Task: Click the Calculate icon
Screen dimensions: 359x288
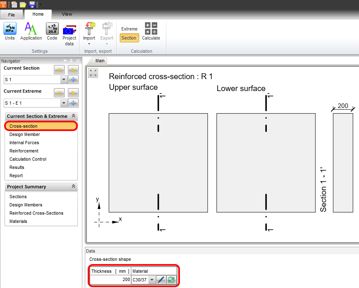Action: [x=151, y=31]
